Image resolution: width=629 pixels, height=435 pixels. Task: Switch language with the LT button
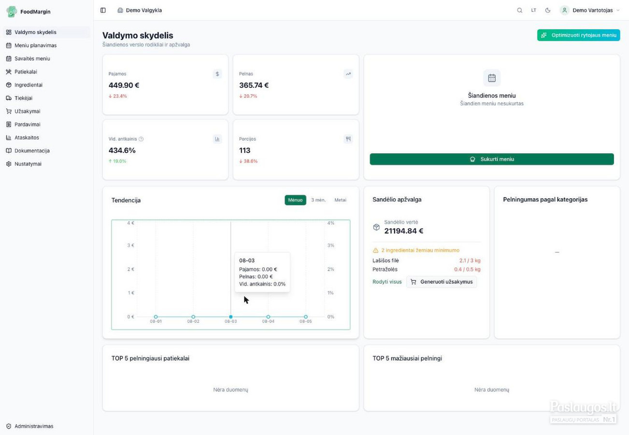pyautogui.click(x=533, y=10)
